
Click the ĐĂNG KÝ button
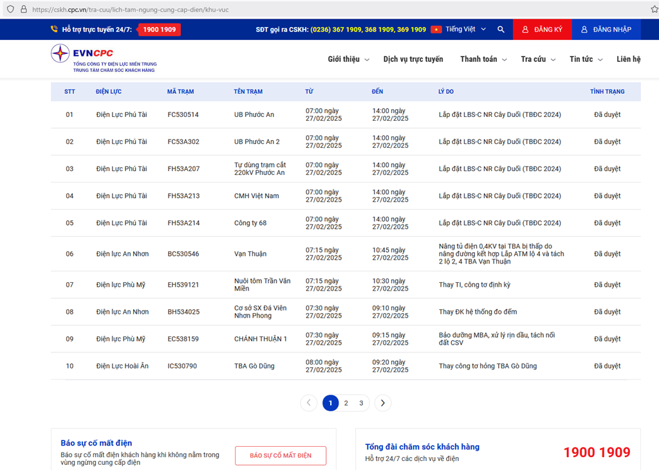[x=542, y=30]
